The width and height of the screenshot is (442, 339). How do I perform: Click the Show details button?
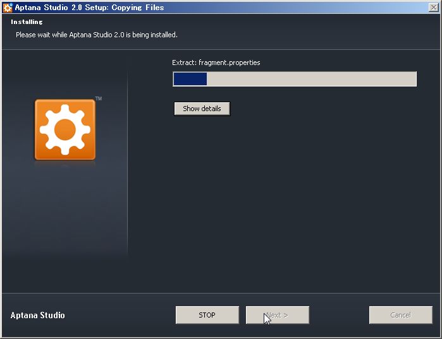[x=202, y=109]
